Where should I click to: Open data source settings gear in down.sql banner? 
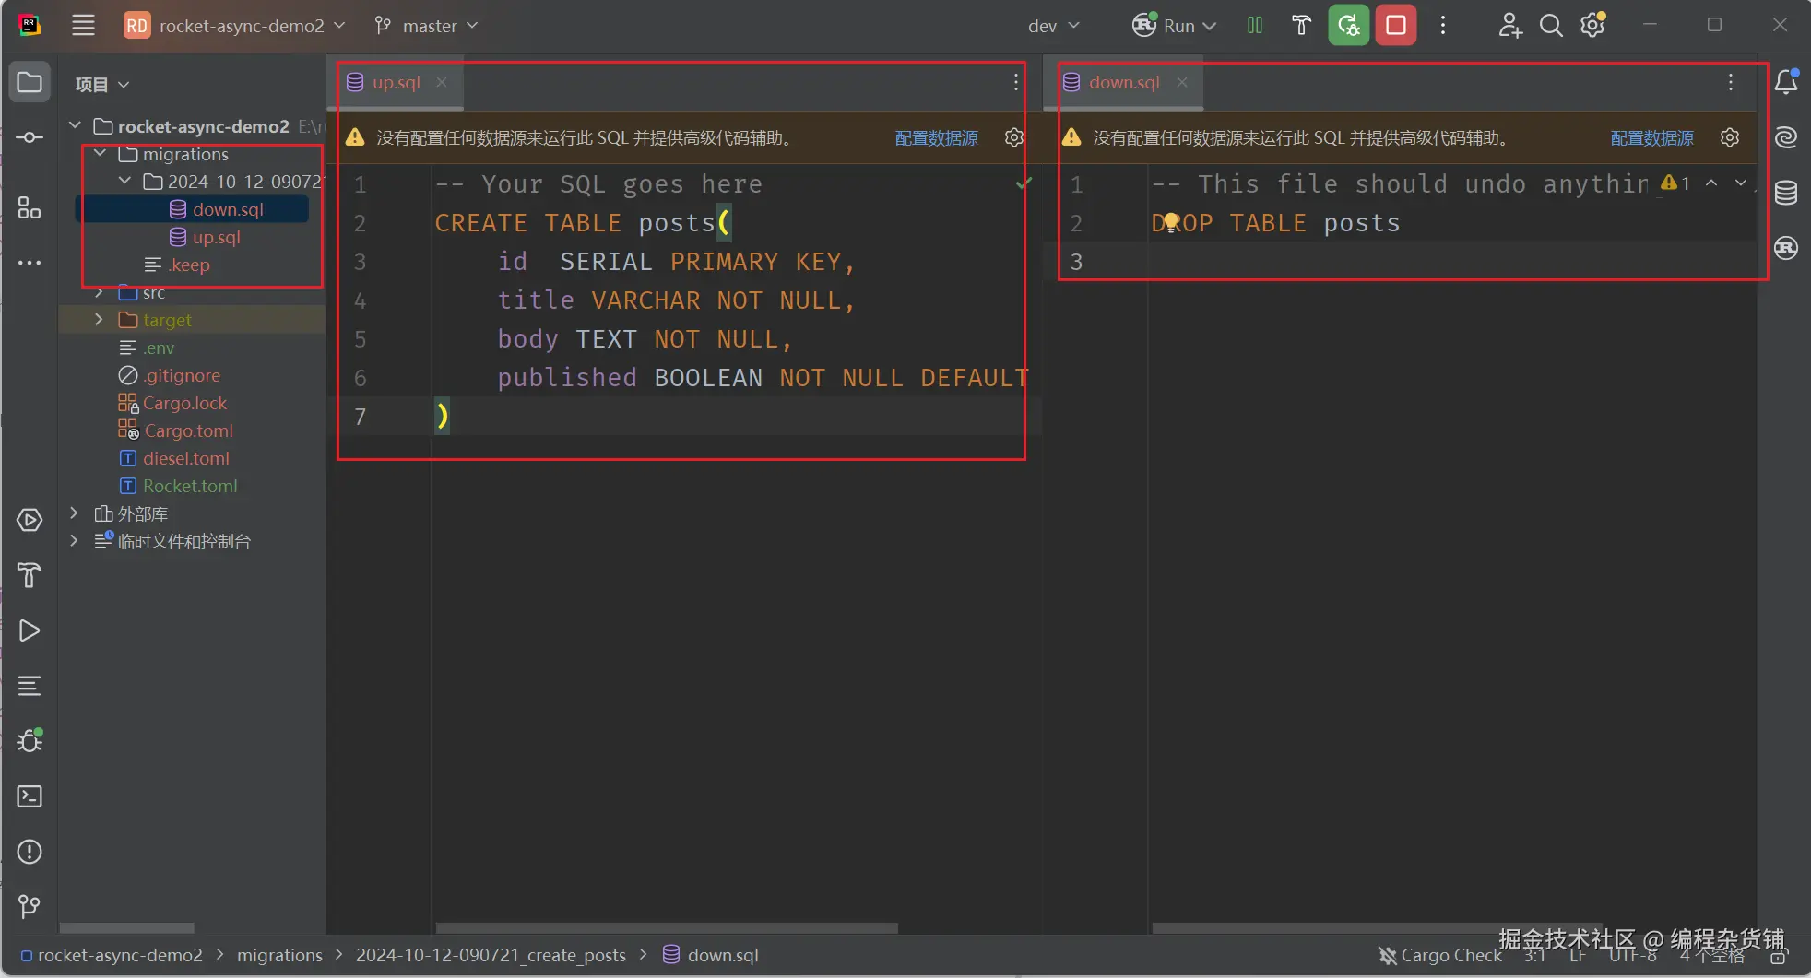1730,137
